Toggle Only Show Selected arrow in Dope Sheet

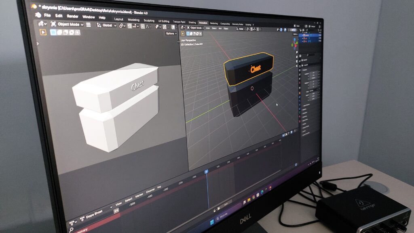[x=116, y=210]
